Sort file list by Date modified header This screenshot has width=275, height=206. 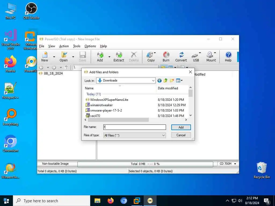[x=172, y=88]
